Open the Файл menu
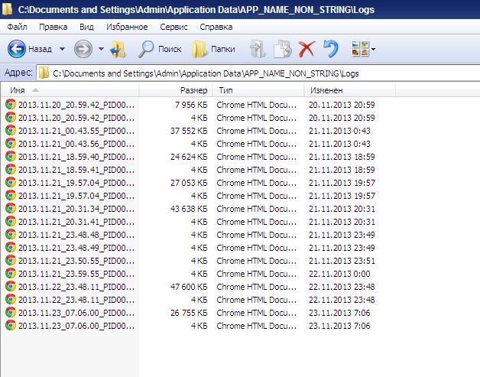Image resolution: width=480 pixels, height=377 pixels. tap(16, 27)
